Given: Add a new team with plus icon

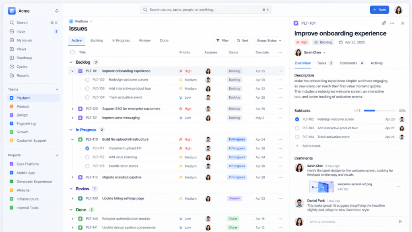Looking at the screenshot, I should coord(57,89).
